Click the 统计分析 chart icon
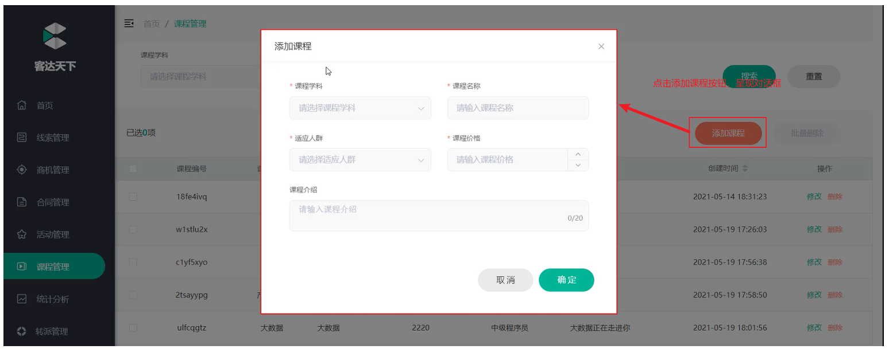 pos(22,299)
